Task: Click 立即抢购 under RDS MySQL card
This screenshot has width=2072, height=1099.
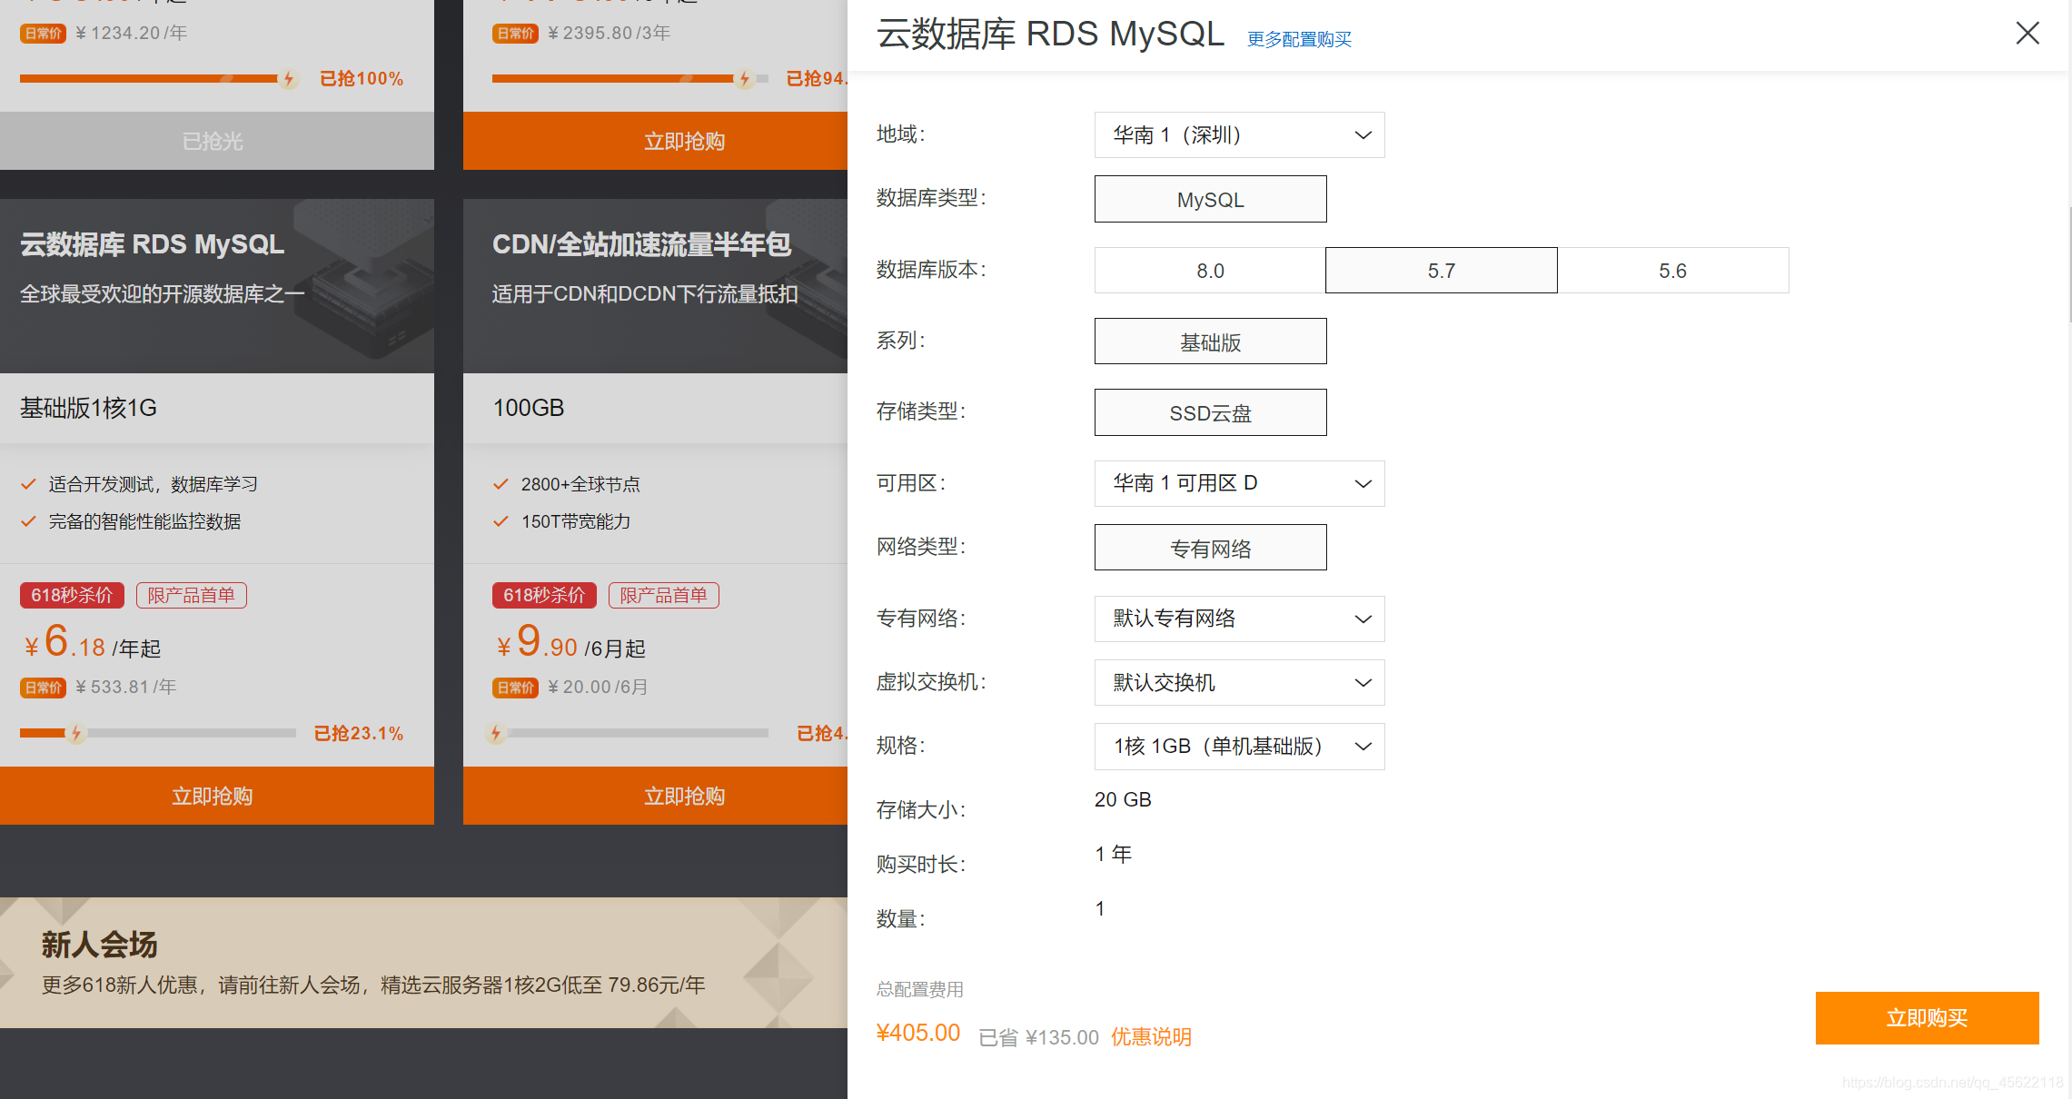Action: [216, 796]
